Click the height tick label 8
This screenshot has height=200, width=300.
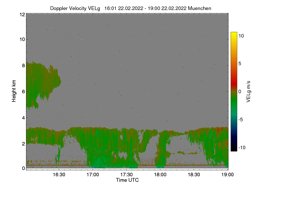[x=23, y=65]
